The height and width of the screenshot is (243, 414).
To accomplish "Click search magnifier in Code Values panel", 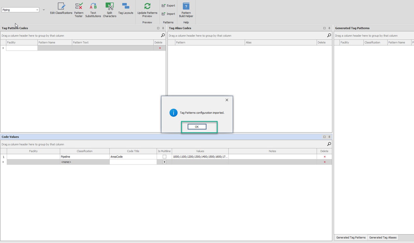I will tap(329, 144).
